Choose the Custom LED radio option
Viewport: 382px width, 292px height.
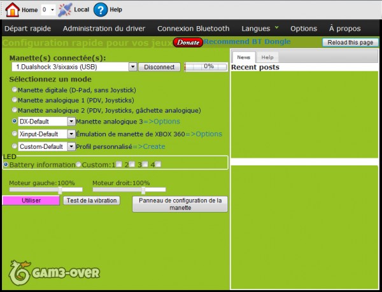[78, 165]
